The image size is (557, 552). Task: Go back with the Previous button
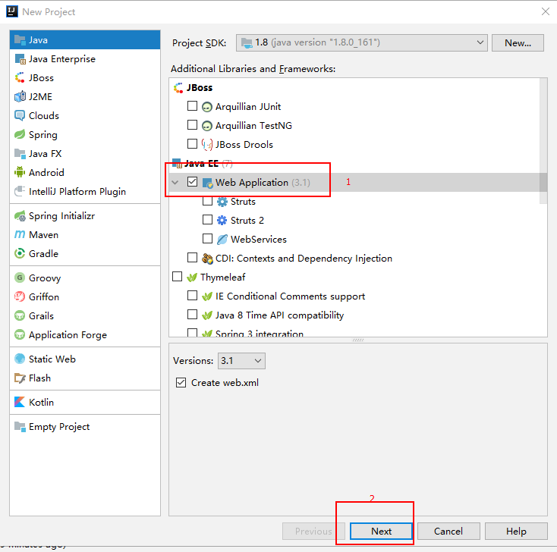coord(313,531)
